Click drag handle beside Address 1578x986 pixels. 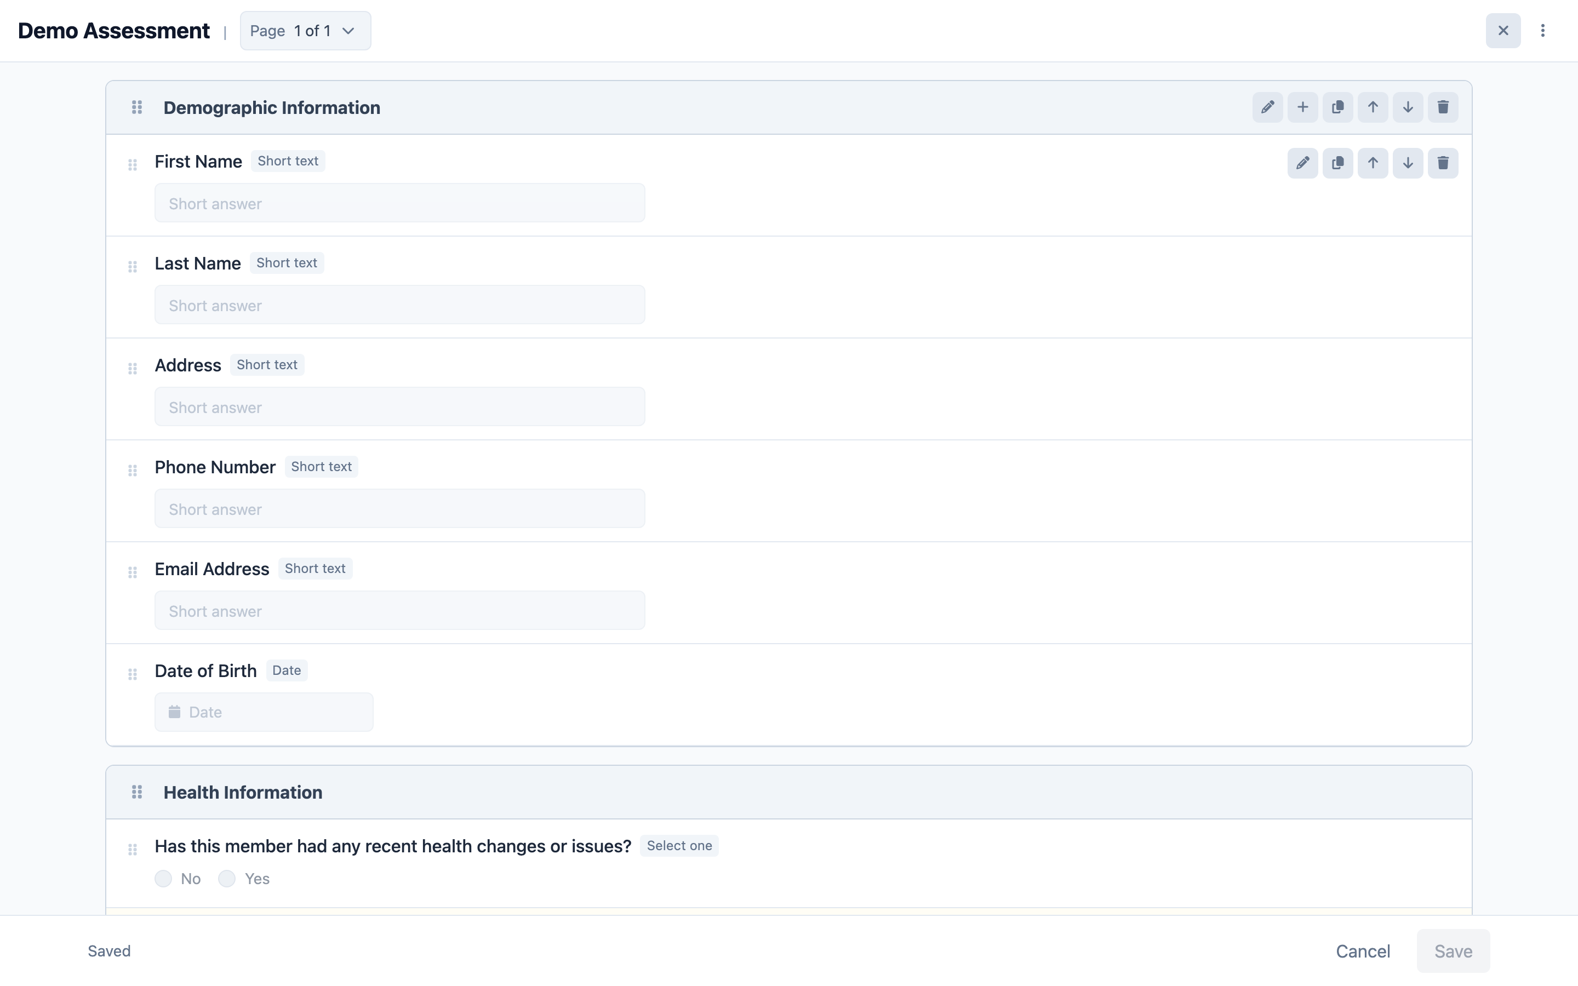(x=133, y=369)
